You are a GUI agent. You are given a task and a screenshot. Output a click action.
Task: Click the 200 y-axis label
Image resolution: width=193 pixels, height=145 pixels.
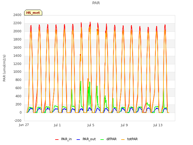[x=18, y=104]
